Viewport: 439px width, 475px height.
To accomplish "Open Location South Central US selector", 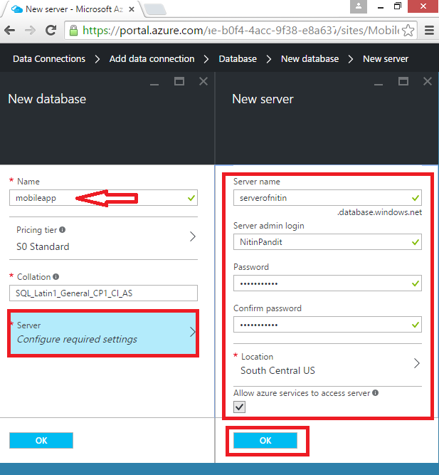I will 327,364.
